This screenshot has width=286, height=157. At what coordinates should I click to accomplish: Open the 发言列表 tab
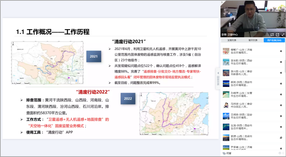coord(231,40)
